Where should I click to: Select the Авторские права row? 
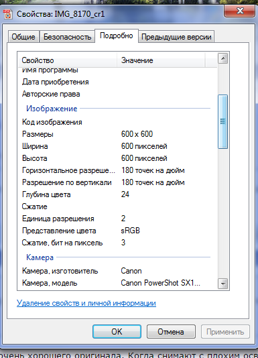tap(117, 94)
